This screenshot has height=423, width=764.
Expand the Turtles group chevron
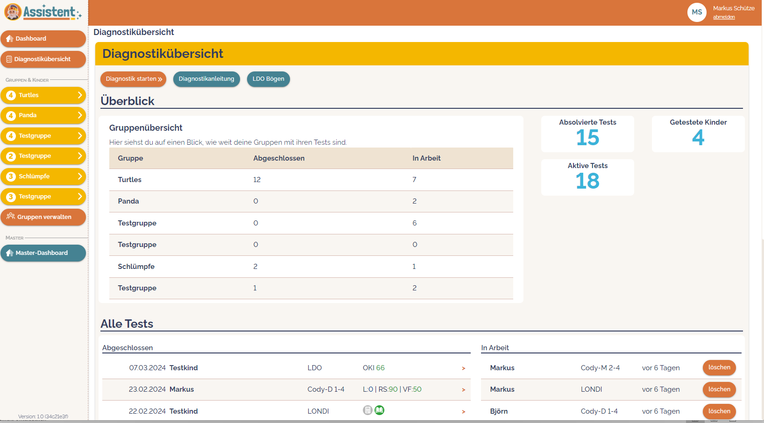(80, 95)
